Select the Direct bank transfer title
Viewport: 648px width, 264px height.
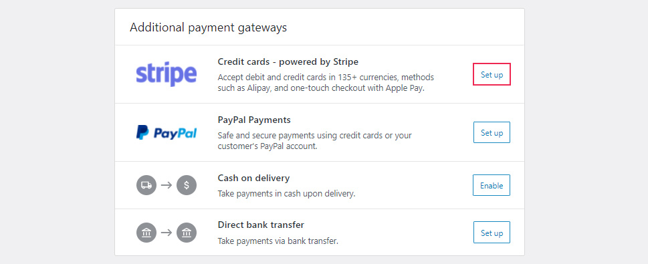[x=261, y=225]
